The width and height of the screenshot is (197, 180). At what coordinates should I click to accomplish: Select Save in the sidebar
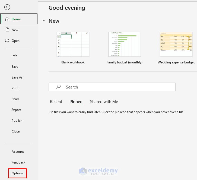pos(15,67)
